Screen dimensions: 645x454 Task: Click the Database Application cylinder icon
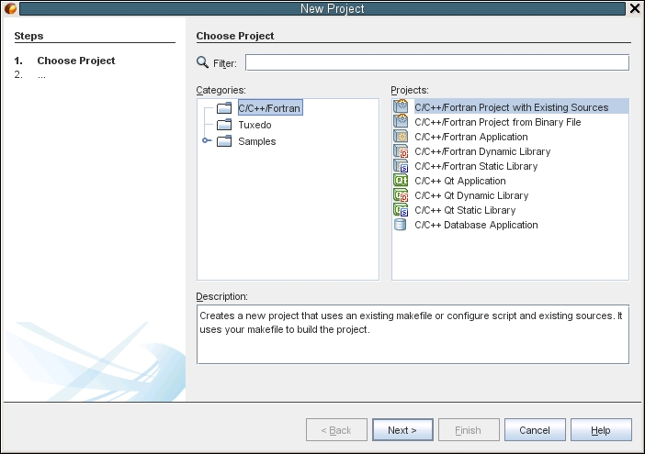(401, 225)
